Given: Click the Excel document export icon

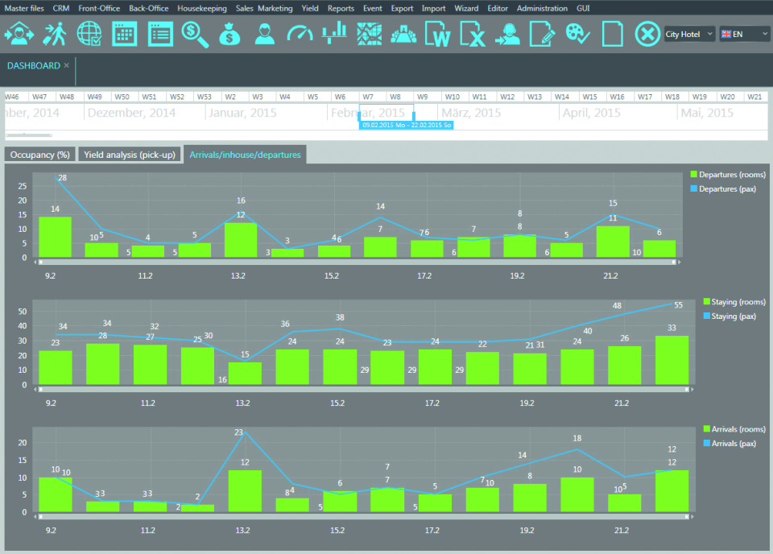Looking at the screenshot, I should 473,34.
